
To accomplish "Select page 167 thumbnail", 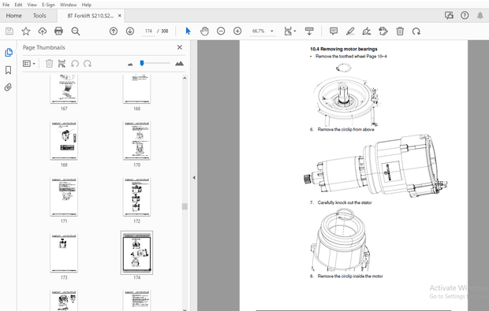I will pyautogui.click(x=64, y=89).
